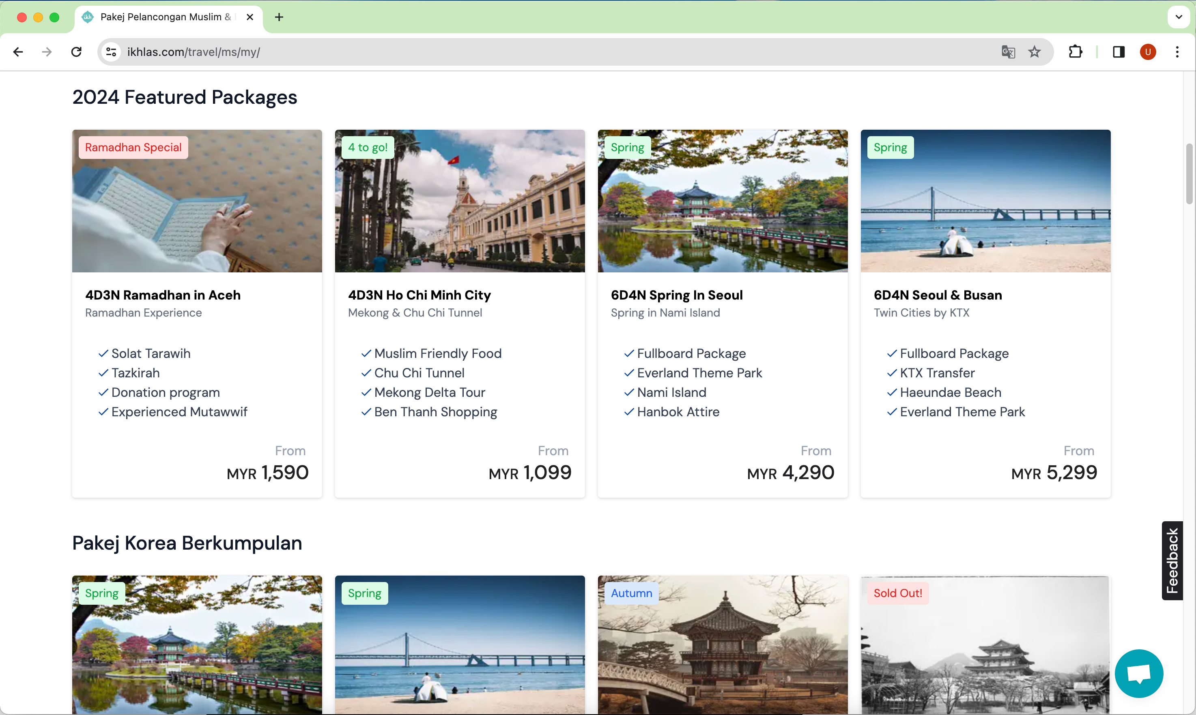1196x715 pixels.
Task: Go back to the previous page
Action: click(x=18, y=51)
